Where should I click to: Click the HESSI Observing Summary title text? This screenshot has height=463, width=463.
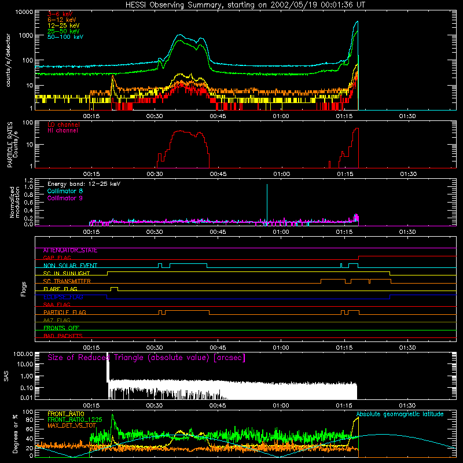(245, 5)
